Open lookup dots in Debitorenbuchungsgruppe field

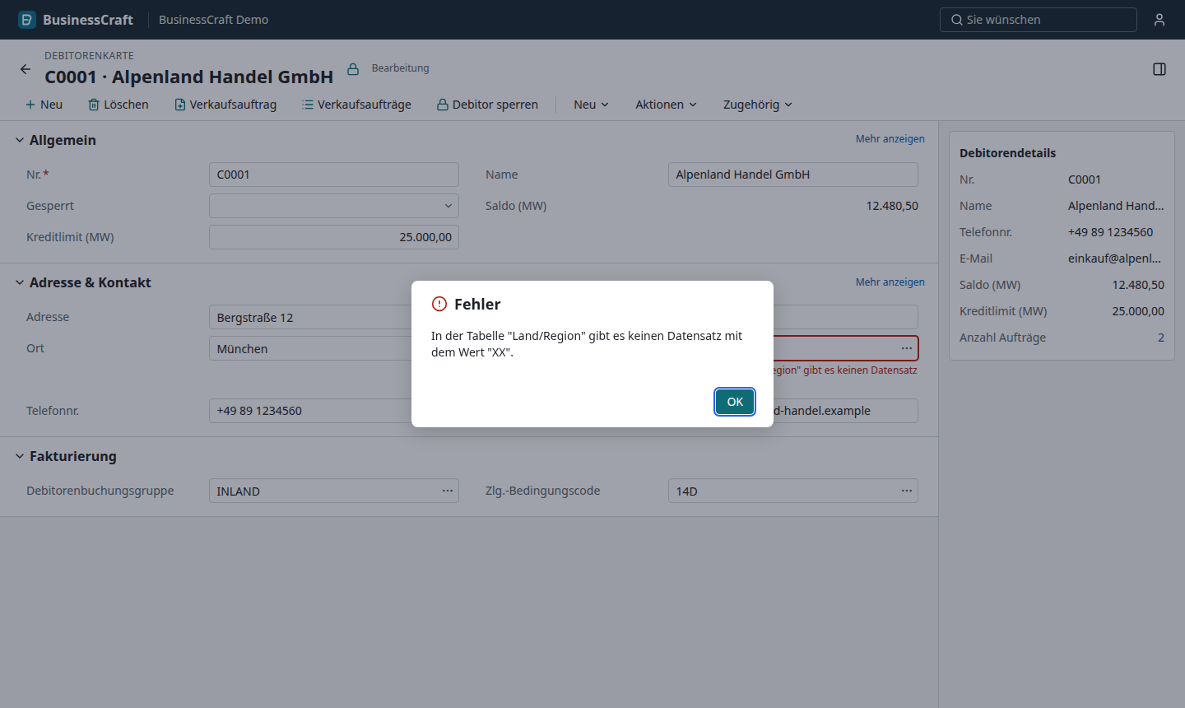(x=448, y=491)
